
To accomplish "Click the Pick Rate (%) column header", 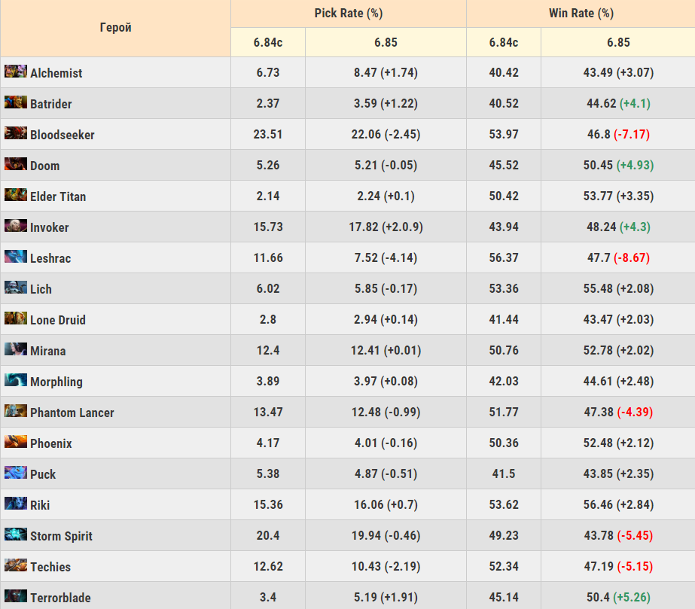I will click(x=349, y=14).
